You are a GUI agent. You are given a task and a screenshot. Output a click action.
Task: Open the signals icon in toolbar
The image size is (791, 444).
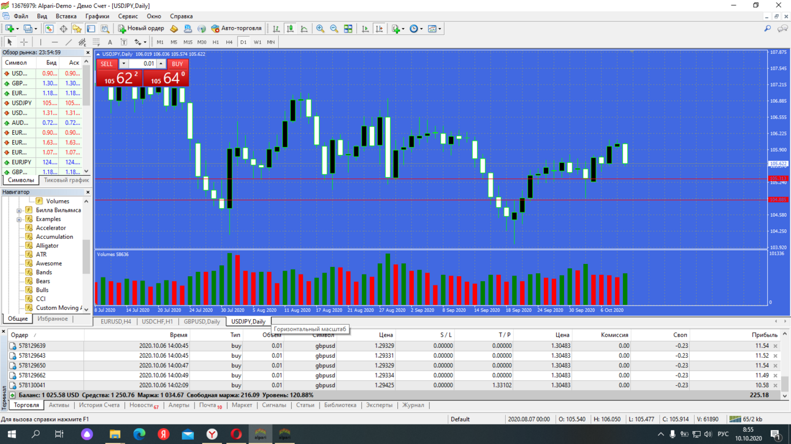pos(201,29)
